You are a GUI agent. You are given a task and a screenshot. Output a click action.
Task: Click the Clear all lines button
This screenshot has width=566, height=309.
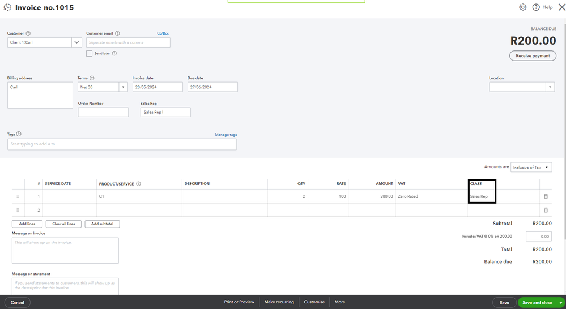[63, 224]
